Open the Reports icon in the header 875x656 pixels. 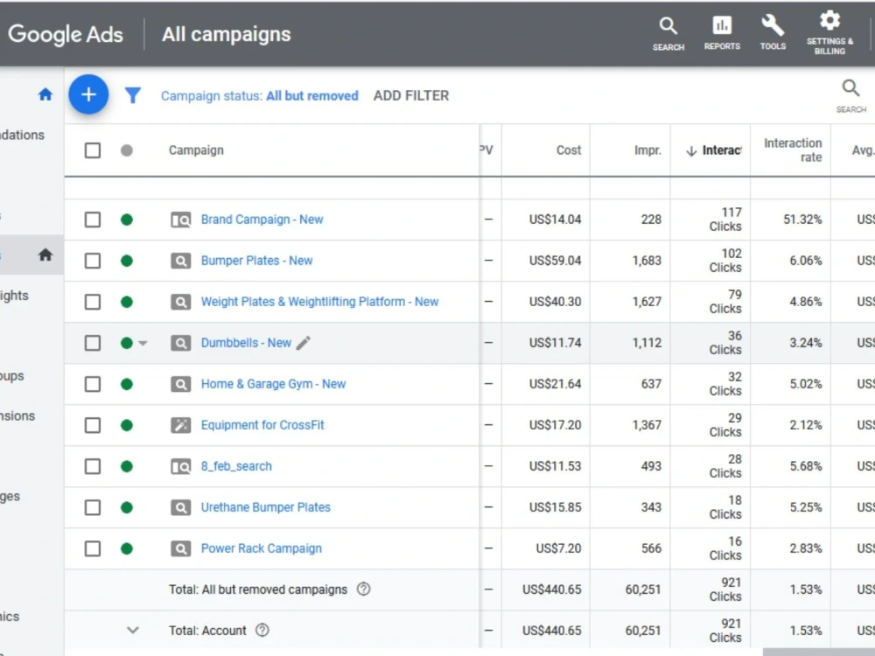pos(722,33)
